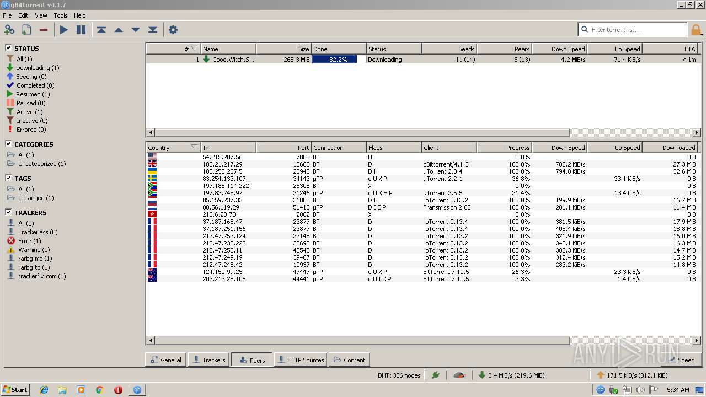
Task: Open the Help menu
Action: 80,15
